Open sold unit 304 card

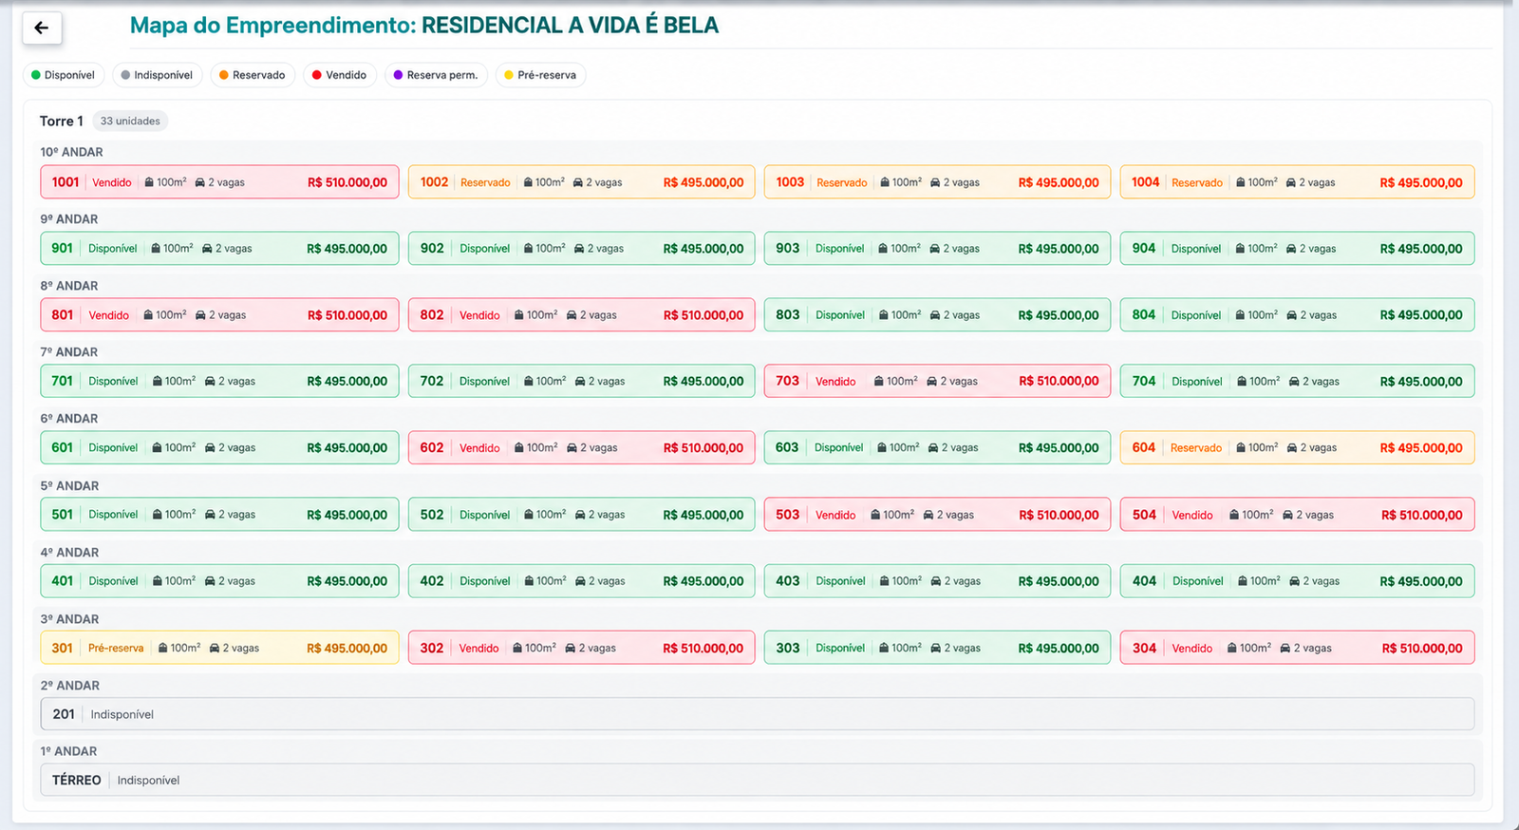[x=1297, y=648]
